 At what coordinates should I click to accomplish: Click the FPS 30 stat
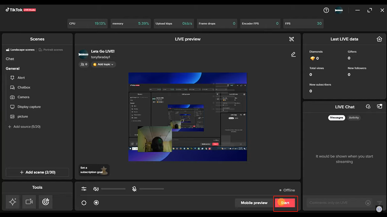pyautogui.click(x=303, y=24)
